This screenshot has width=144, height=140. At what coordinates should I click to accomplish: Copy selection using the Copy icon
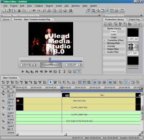24,11
